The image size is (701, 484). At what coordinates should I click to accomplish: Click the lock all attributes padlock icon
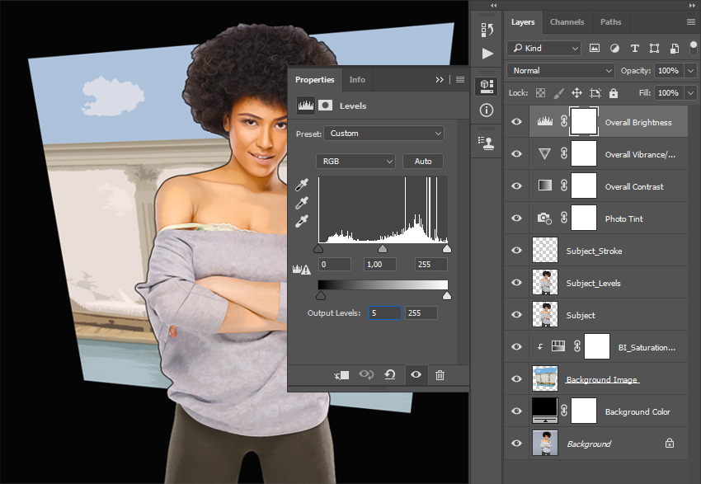(614, 93)
